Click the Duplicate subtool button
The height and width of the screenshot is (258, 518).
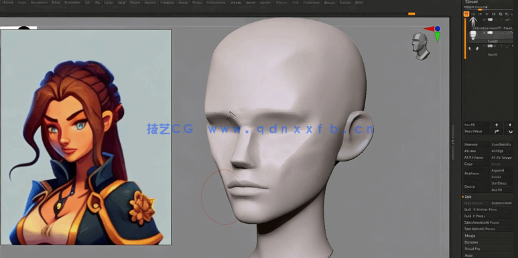coord(476,174)
